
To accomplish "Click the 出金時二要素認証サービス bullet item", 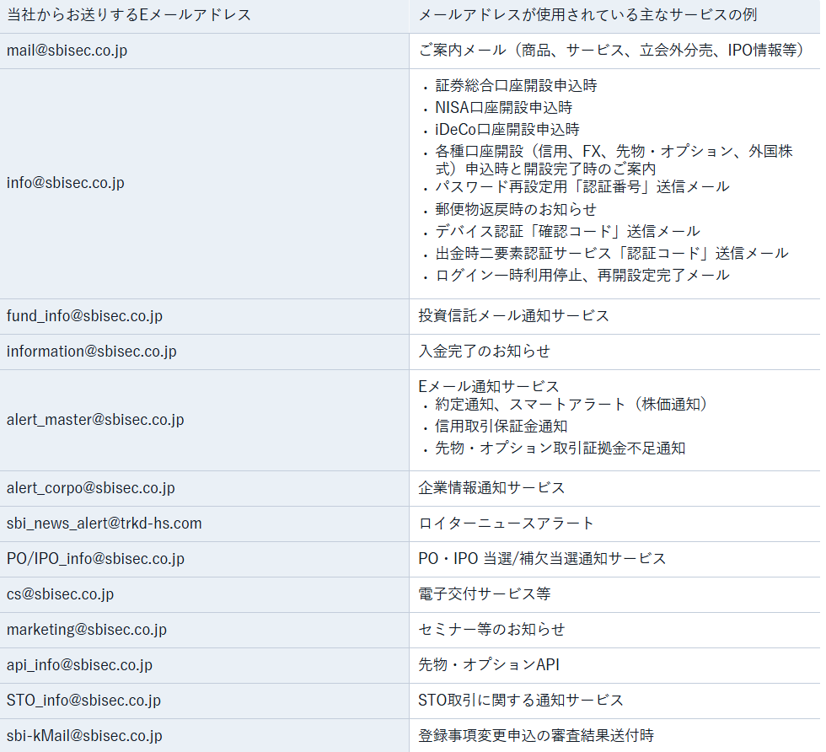I will [612, 254].
